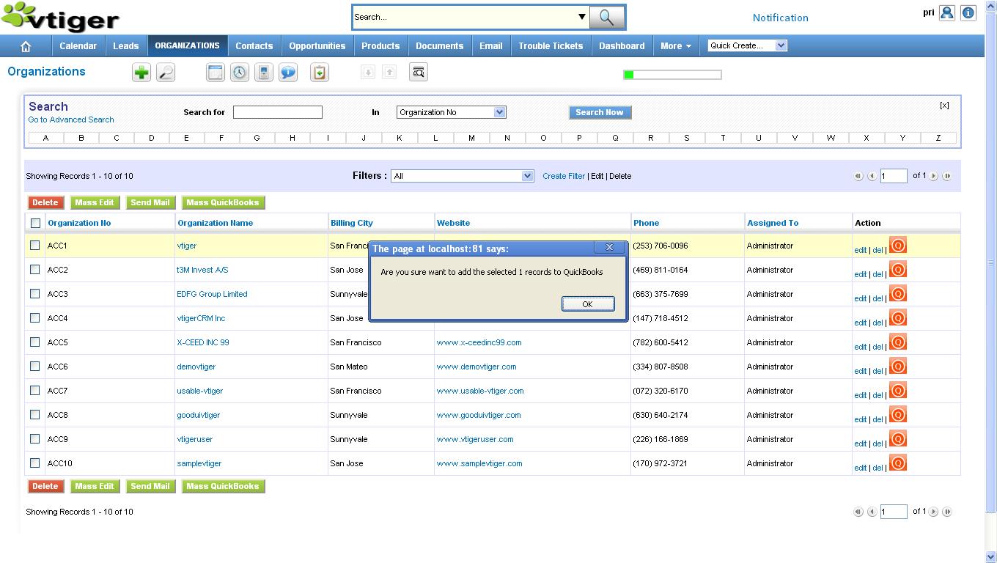
Task: Open the clock toolbar icon
Action: click(239, 72)
